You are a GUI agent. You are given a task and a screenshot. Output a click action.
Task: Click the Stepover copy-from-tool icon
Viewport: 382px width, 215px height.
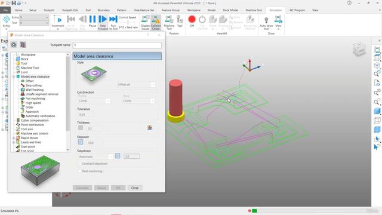(81, 142)
